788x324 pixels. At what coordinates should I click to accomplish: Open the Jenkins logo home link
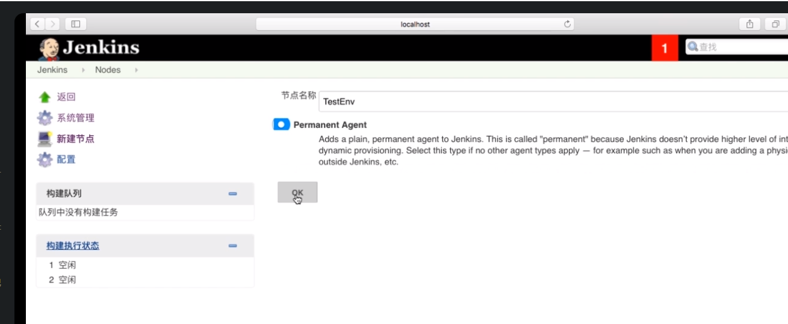(x=89, y=47)
